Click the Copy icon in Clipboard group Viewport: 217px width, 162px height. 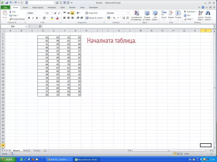click(10, 15)
